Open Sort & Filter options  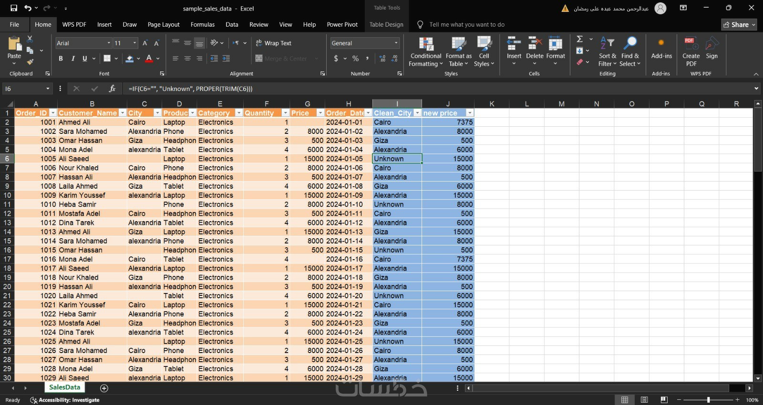point(608,51)
